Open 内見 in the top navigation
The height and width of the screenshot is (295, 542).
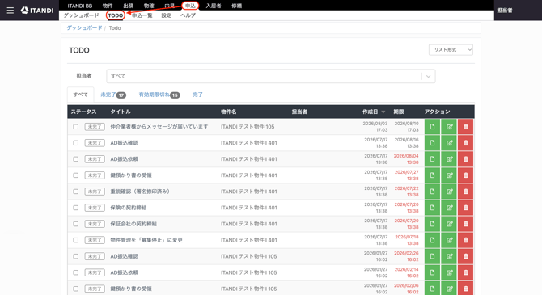pos(169,6)
